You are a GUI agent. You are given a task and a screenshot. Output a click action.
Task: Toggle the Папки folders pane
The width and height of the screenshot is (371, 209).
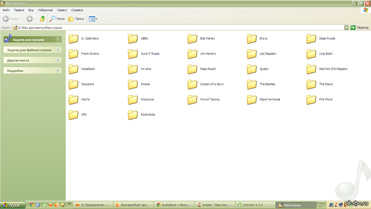click(x=76, y=19)
